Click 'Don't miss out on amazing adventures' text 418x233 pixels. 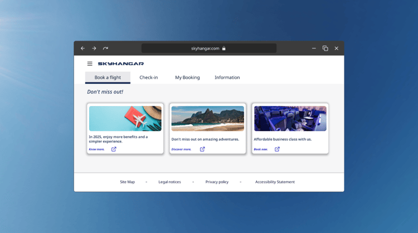[205, 139]
